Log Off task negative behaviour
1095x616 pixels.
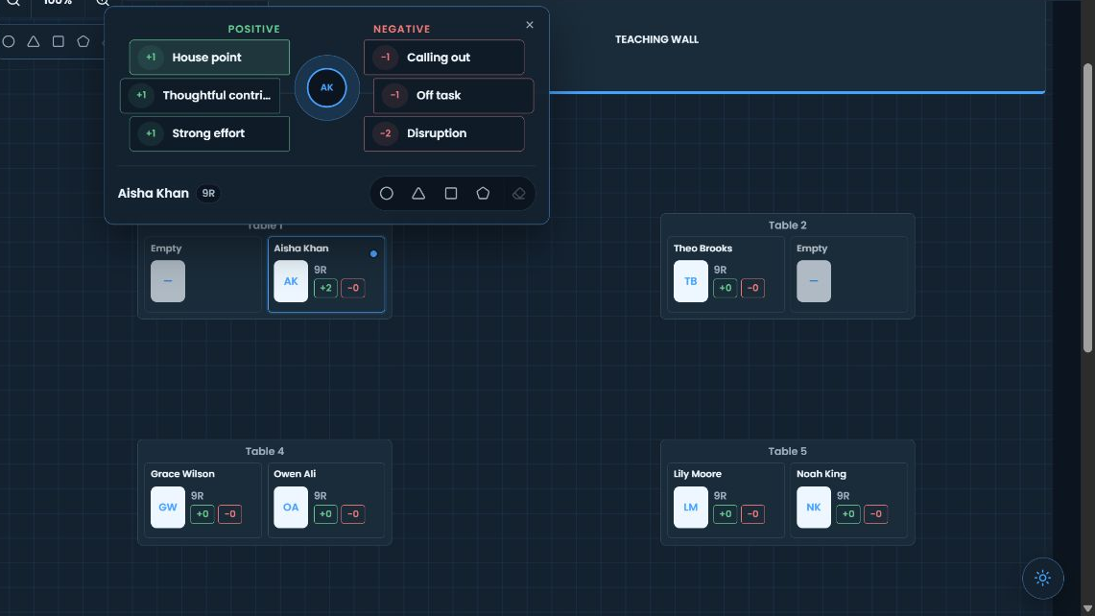[453, 96]
